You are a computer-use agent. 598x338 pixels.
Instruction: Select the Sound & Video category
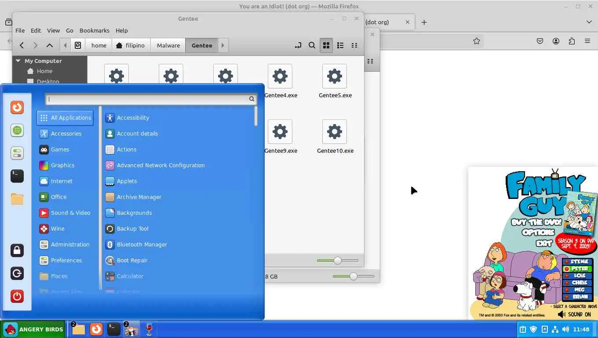coord(65,213)
